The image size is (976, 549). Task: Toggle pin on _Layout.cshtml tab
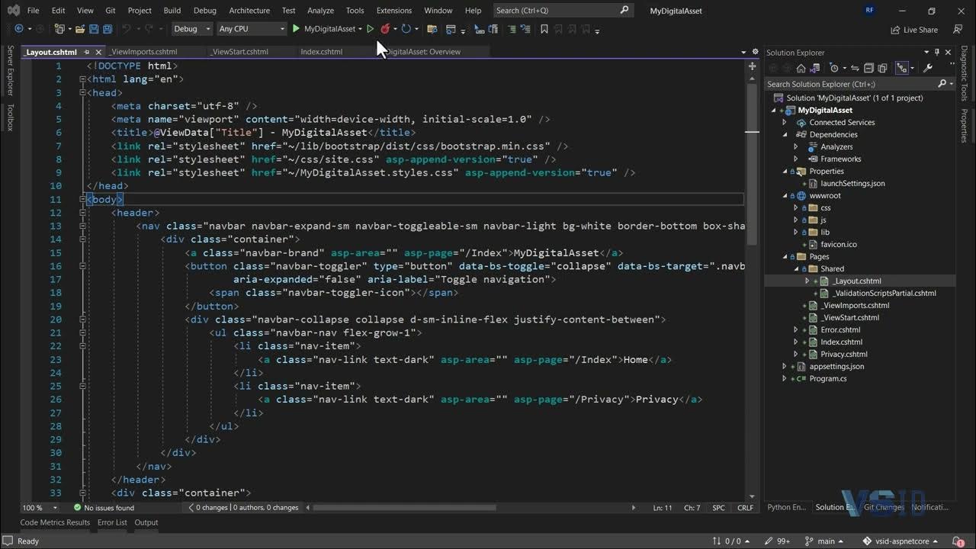(x=86, y=52)
